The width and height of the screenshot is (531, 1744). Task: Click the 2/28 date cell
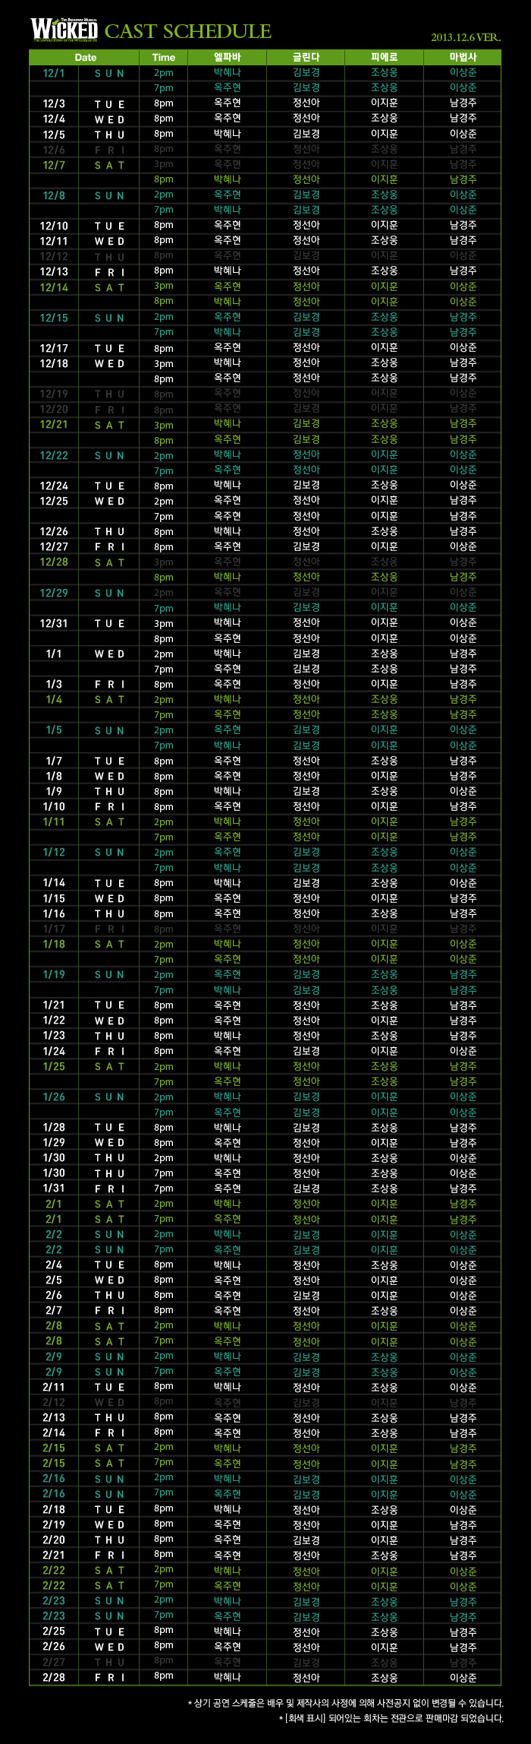click(x=54, y=1677)
